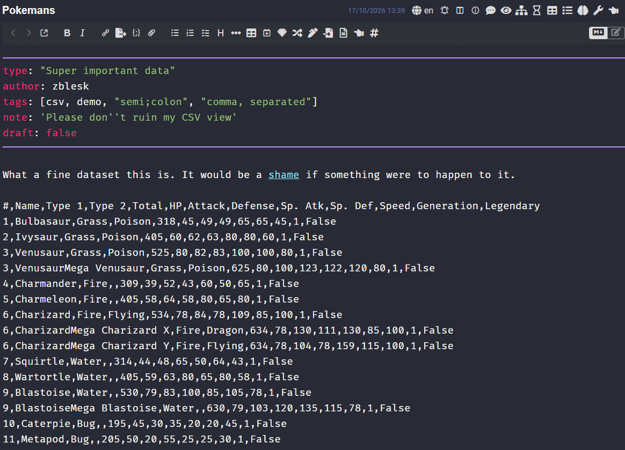Click the Caterpie data row
The width and height of the screenshot is (625, 450).
tap(144, 423)
